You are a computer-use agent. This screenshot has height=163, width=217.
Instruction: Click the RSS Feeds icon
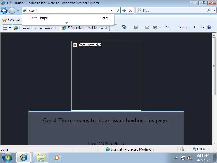coord(136,27)
